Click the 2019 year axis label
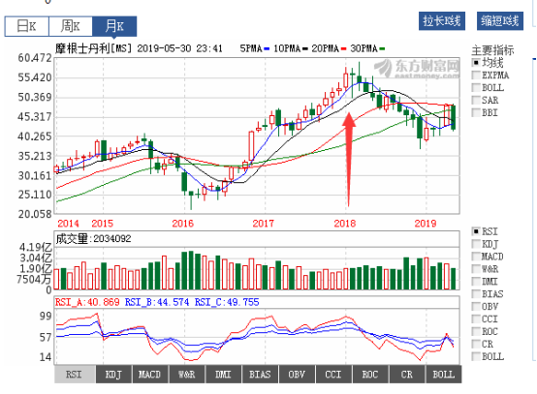The width and height of the screenshot is (537, 394). [x=426, y=224]
